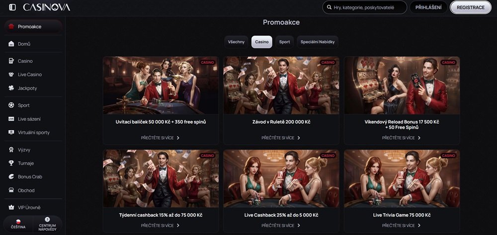Open Čeština language selector
The image size is (497, 235).
(18, 224)
